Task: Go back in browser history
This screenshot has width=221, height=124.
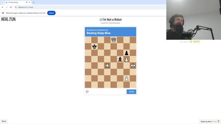Action: 2,7
